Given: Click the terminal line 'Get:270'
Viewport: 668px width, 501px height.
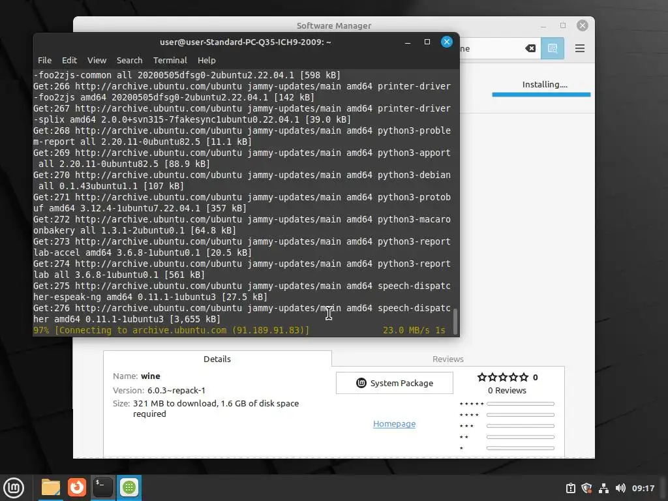Looking at the screenshot, I should click(x=241, y=181).
